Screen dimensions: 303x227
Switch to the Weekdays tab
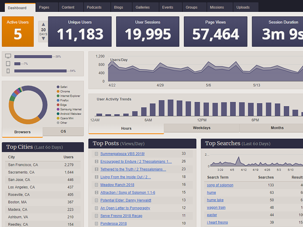[x=201, y=128]
